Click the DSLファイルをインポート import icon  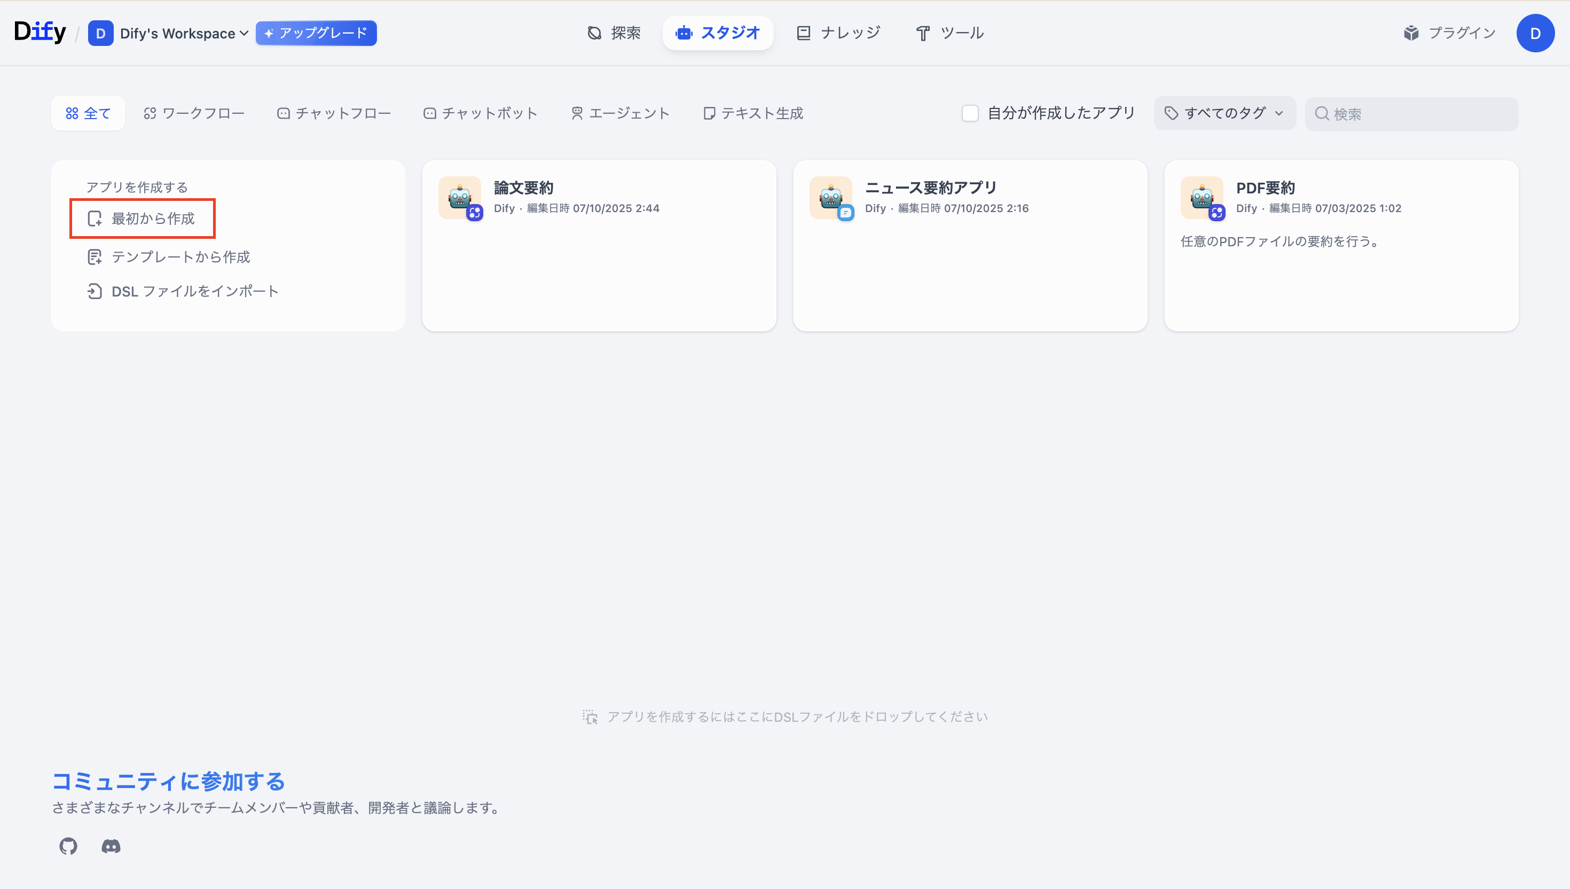[x=95, y=291]
